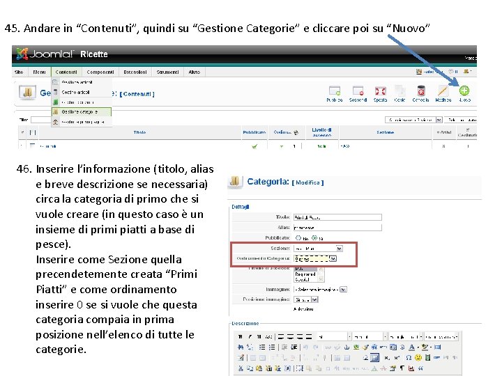The image size is (502, 376).
Task: Click the highlight background color icon
Action: coord(425,347)
